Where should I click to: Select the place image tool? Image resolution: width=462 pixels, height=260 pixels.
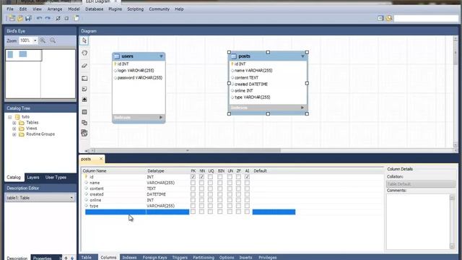coord(84,100)
